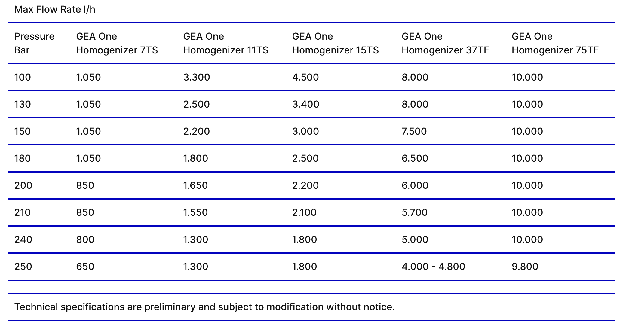Click the 7.500 value for Homogenizer 37TF
This screenshot has height=330, width=632.
(x=414, y=131)
